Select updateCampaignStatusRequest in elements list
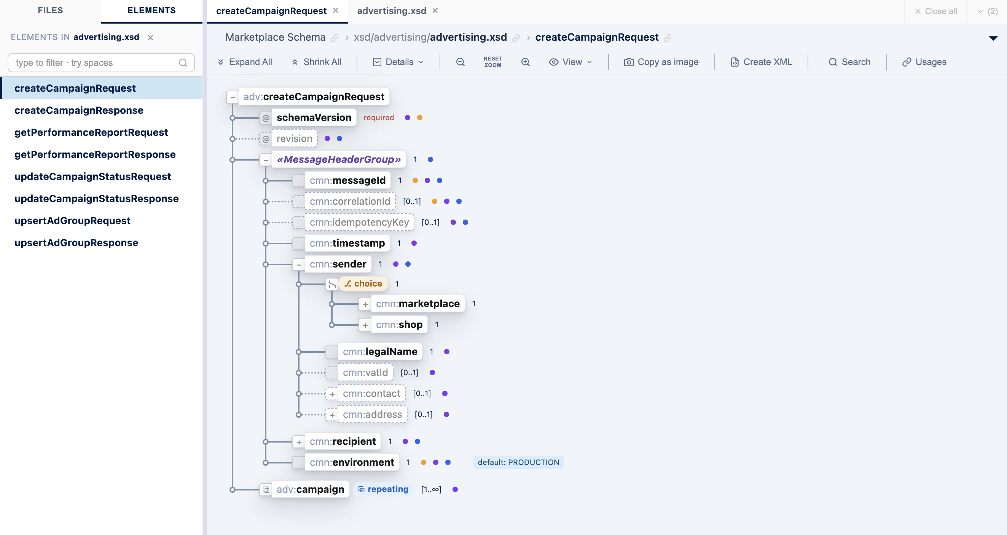This screenshot has width=1007, height=535. coord(101,177)
